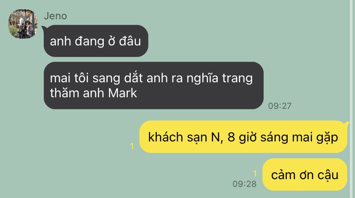Click the 09:27 timestamp

point(280,106)
